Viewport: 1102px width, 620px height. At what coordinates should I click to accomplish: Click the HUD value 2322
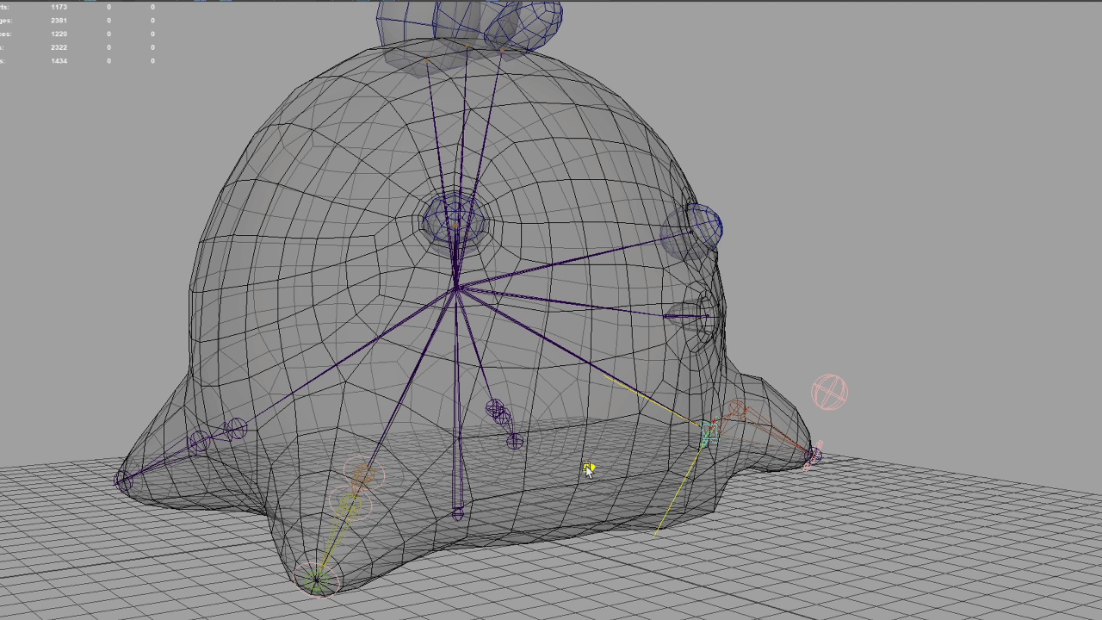coord(59,47)
